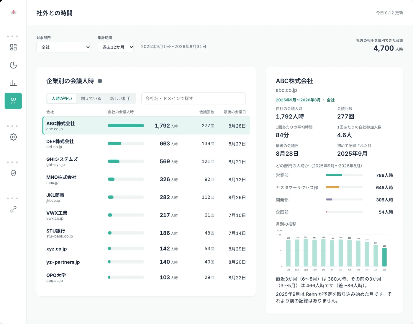Image resolution: width=413 pixels, height=324 pixels.
Task: Click the 8月 bar in monthly chart
Action: tap(384, 257)
